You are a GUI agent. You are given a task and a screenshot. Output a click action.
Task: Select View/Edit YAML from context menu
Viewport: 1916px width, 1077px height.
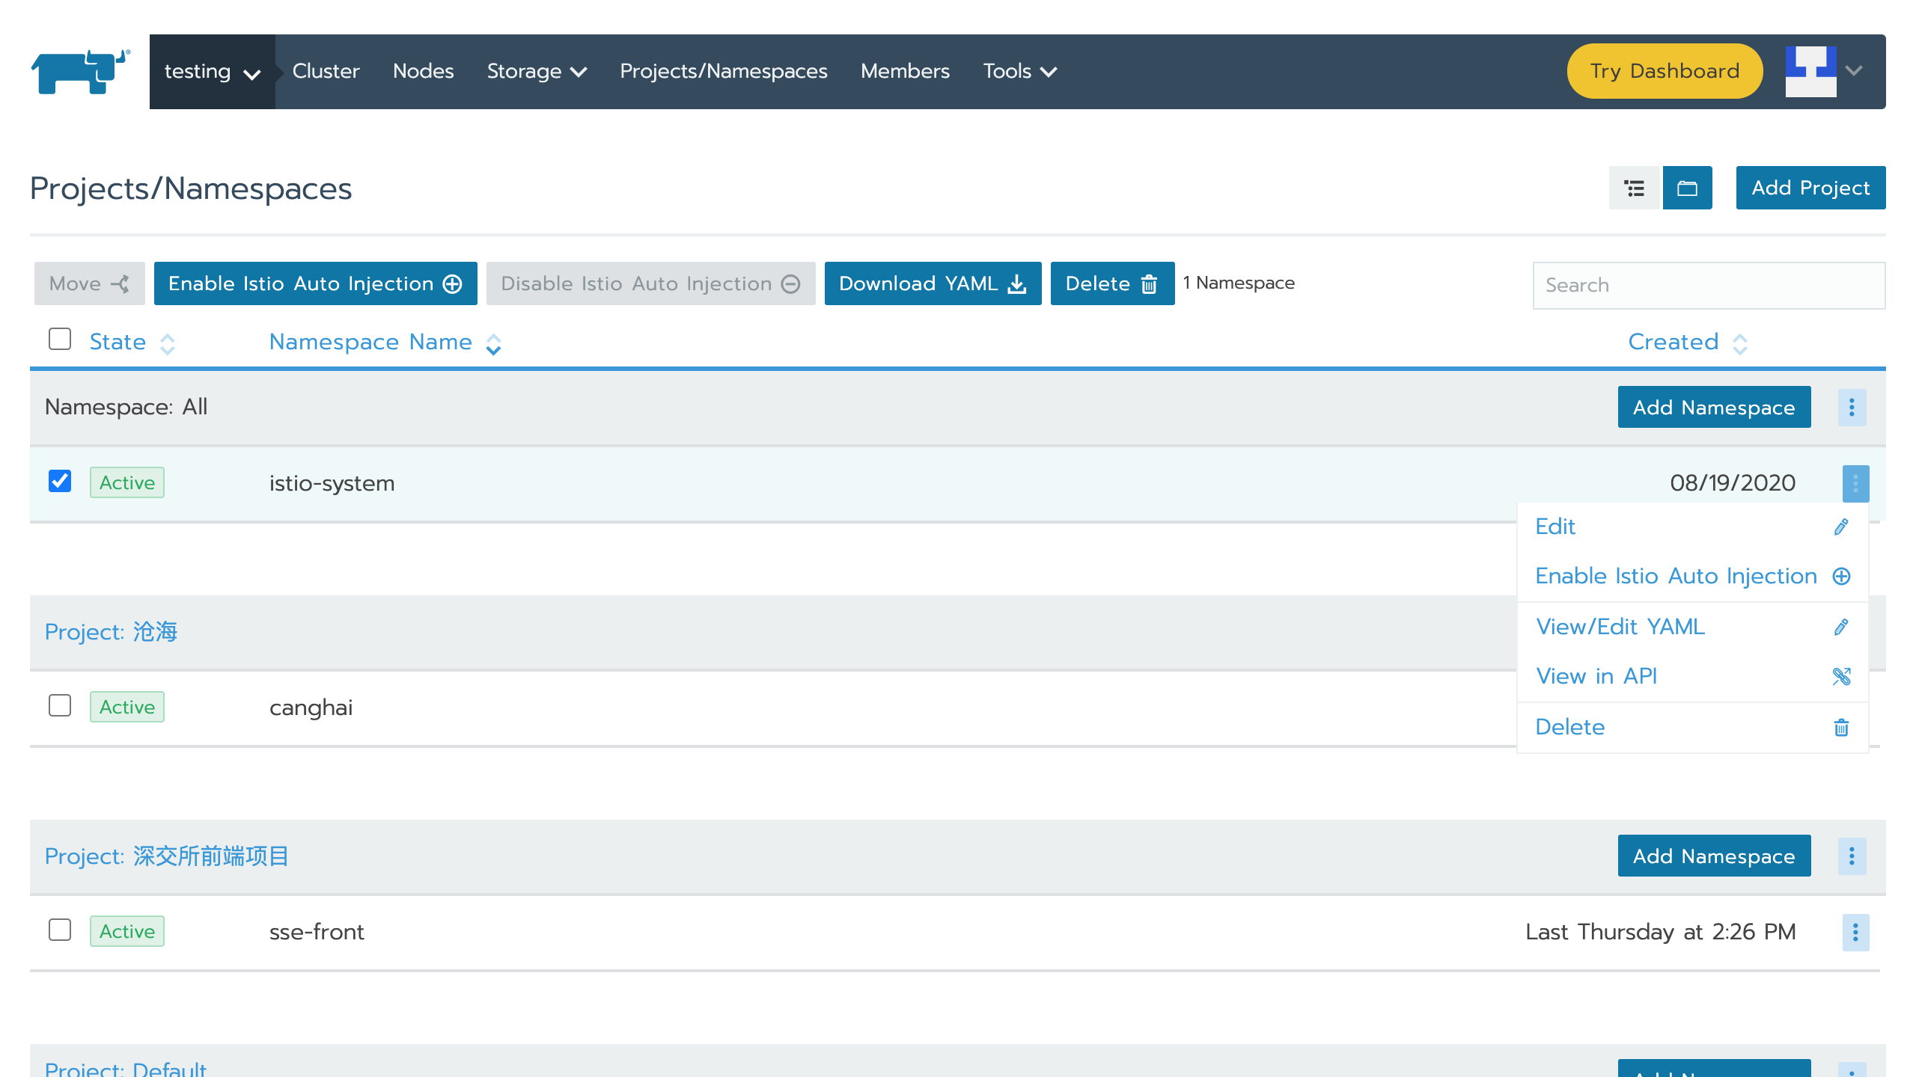click(1620, 627)
